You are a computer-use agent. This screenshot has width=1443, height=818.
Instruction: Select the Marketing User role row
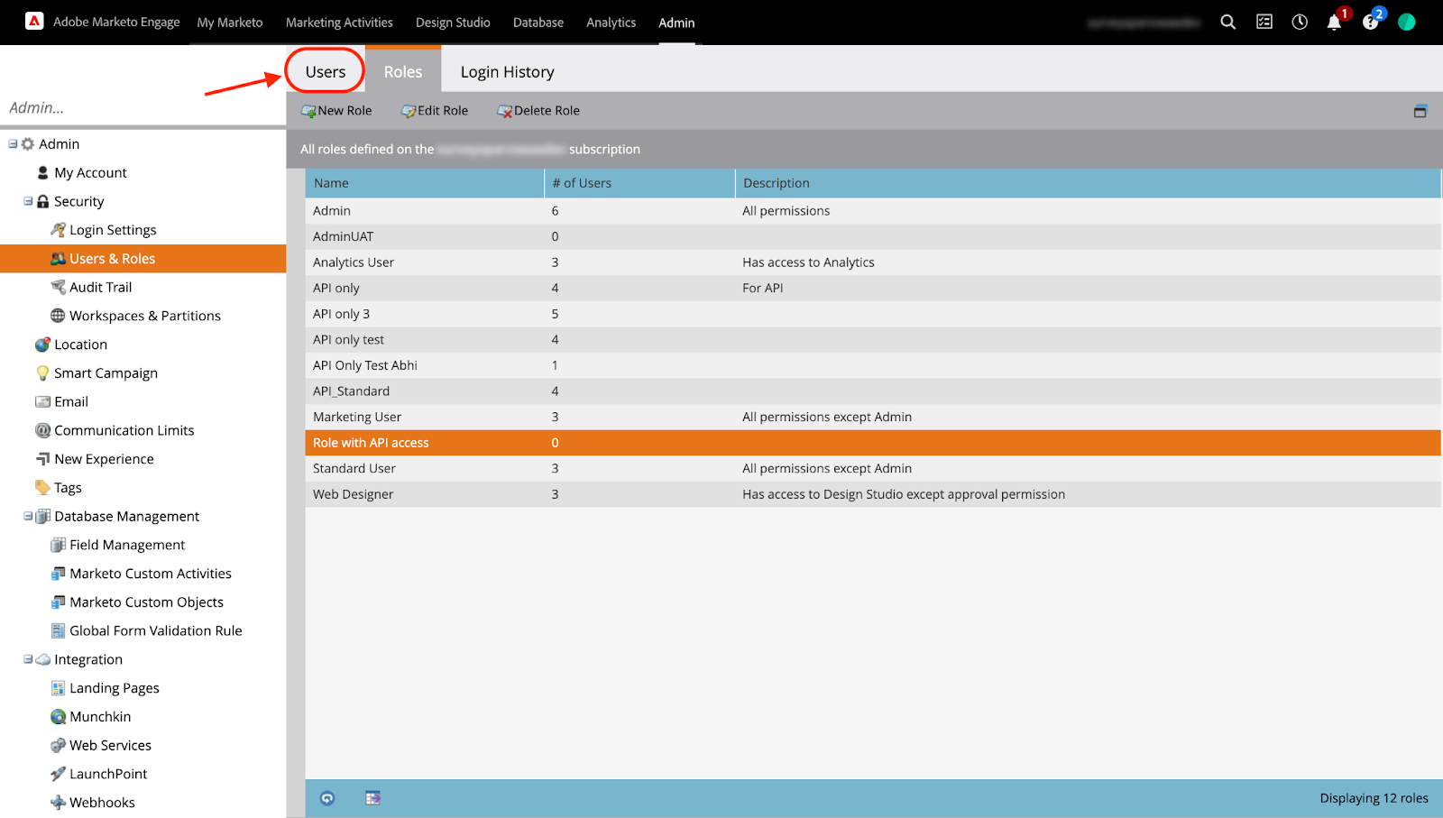click(357, 417)
